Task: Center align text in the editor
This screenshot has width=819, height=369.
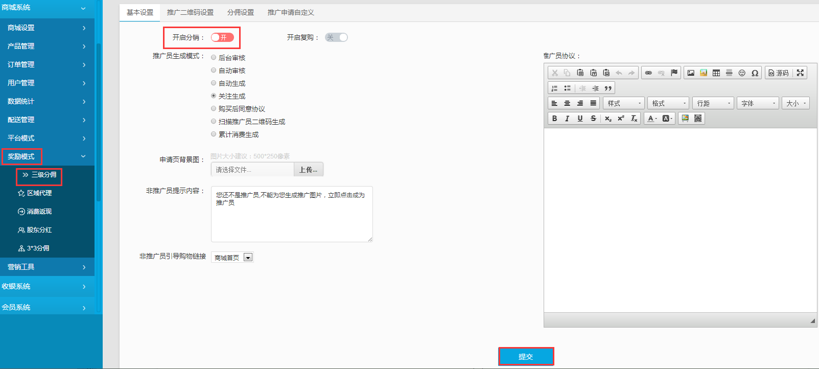Action: [x=567, y=103]
